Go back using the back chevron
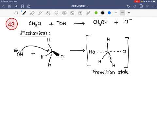This screenshot has width=157, height=118. (x=3, y=6)
